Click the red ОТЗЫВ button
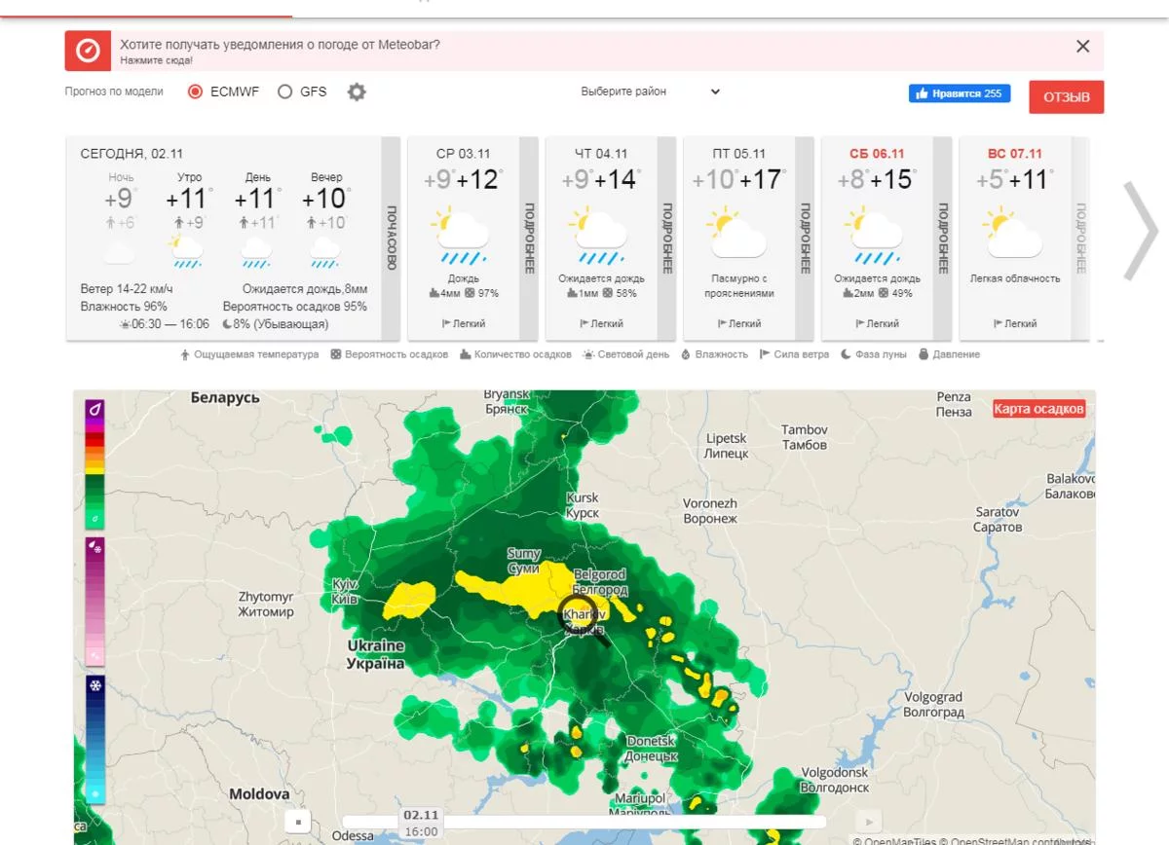The height and width of the screenshot is (845, 1169). click(x=1066, y=97)
